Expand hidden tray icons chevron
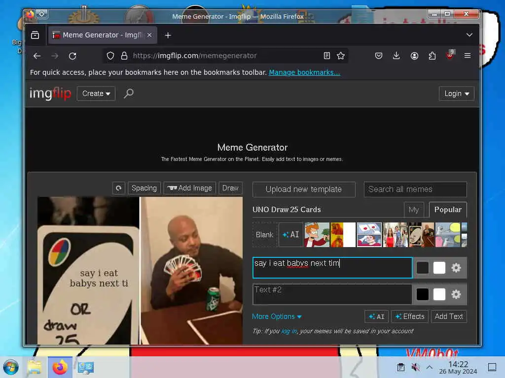505x378 pixels. (x=430, y=367)
